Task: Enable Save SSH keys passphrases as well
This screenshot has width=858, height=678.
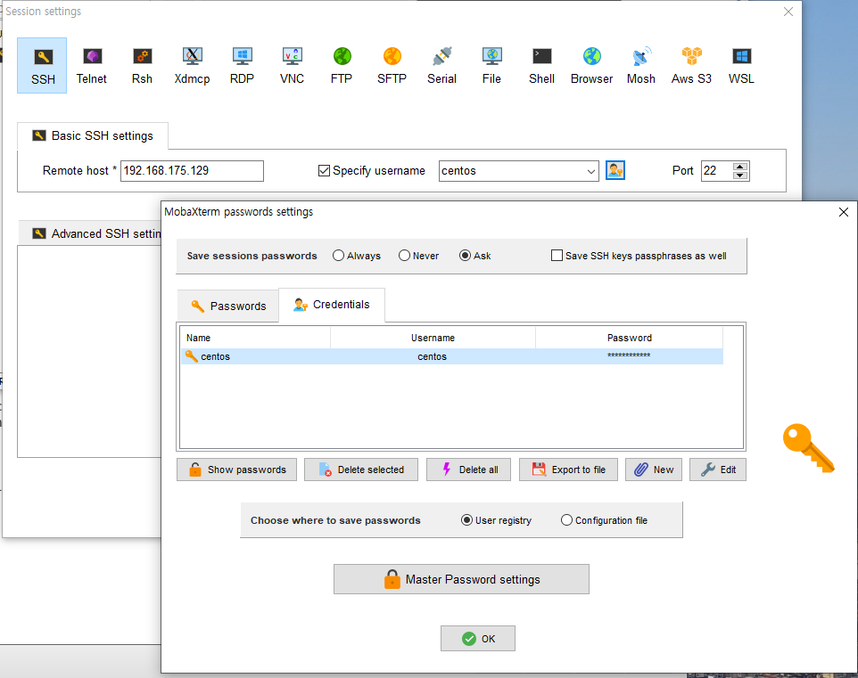Action: coord(557,256)
